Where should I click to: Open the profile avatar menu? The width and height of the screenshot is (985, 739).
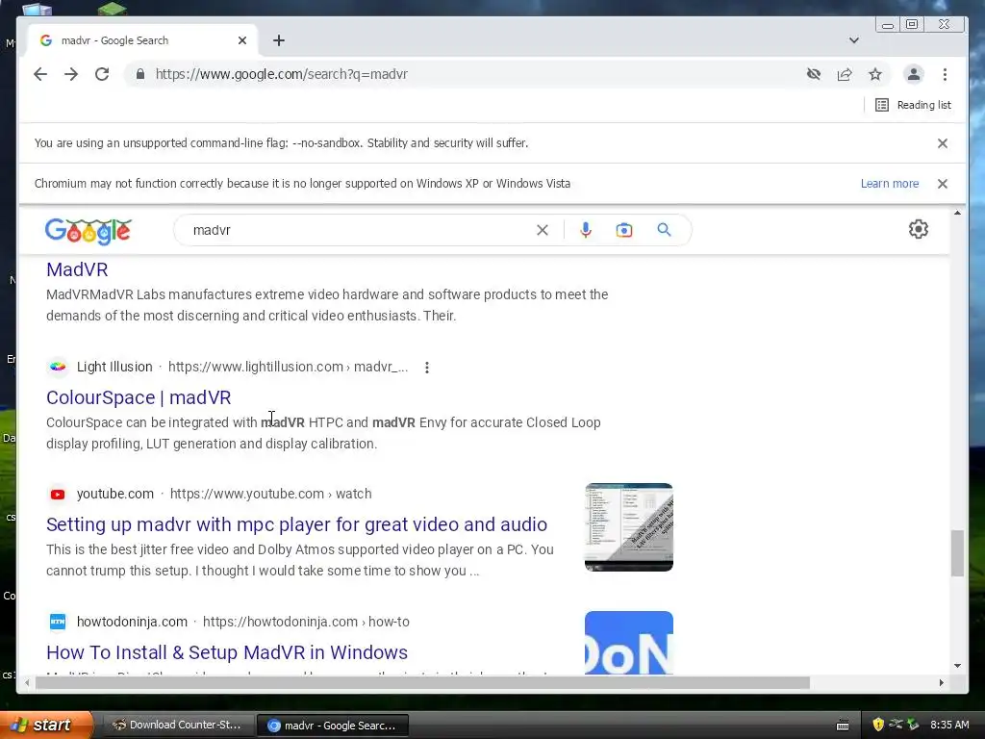point(914,74)
